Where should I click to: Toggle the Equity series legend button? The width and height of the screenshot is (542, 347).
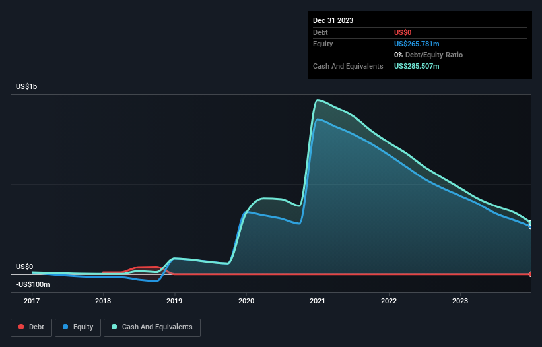(78, 327)
